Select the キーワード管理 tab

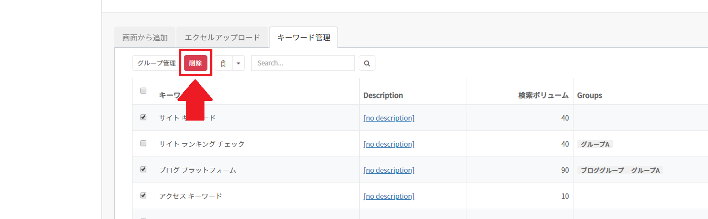(303, 37)
